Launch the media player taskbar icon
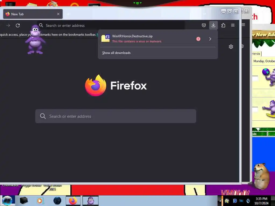275x206 pixels. 40,201
